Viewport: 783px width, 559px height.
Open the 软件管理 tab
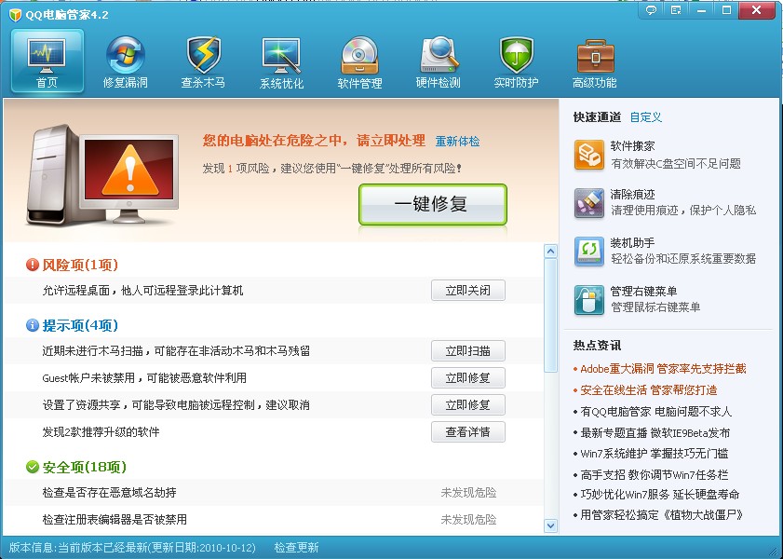359,61
